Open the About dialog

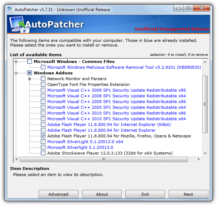click(102, 194)
